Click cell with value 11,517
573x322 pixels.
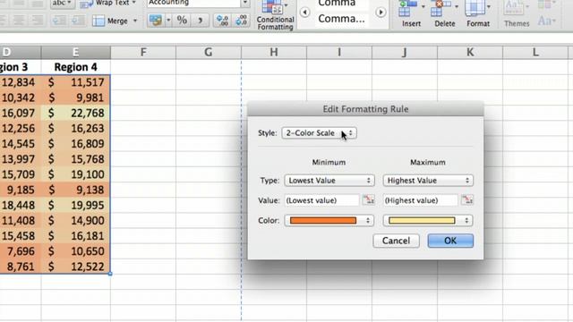[x=75, y=82]
